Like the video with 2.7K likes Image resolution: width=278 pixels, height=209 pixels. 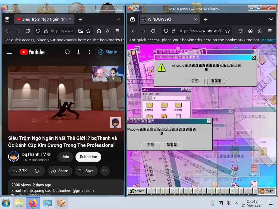pyautogui.click(x=19, y=171)
